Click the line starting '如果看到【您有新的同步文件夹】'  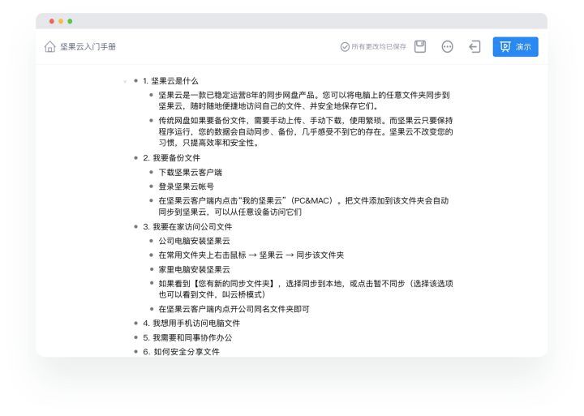[x=306, y=289]
